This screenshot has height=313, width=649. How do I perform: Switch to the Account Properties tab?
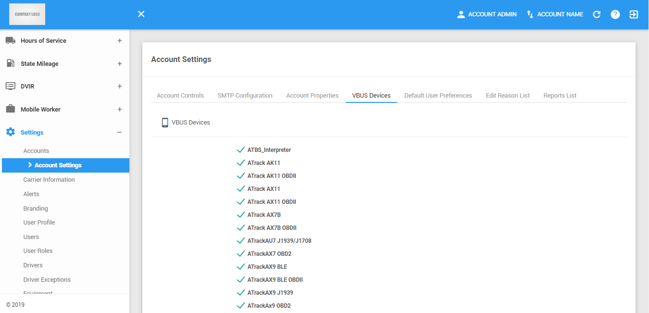[312, 96]
